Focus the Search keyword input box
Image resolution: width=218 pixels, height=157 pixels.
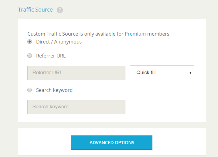(x=76, y=107)
